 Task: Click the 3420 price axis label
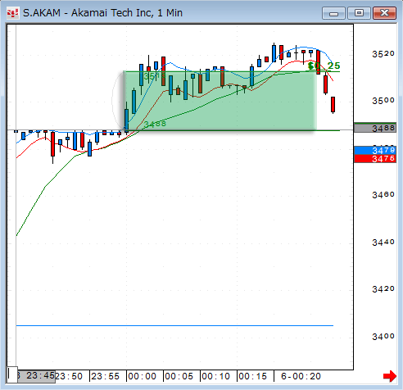[x=383, y=288]
